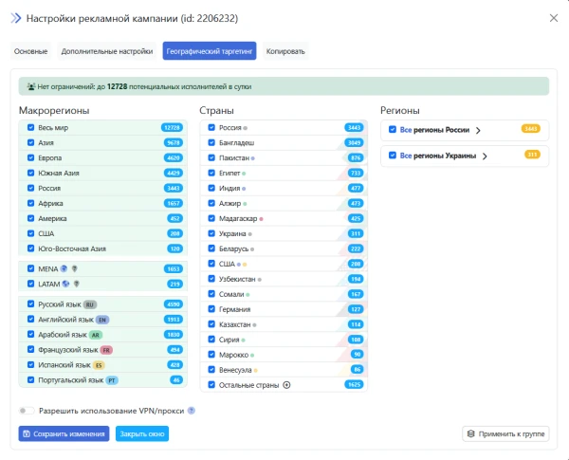Click the VPN/proxy help question mark icon
This screenshot has width=569, height=460.
click(x=192, y=411)
